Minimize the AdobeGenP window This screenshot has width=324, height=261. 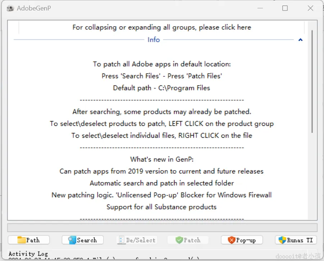pos(260,8)
